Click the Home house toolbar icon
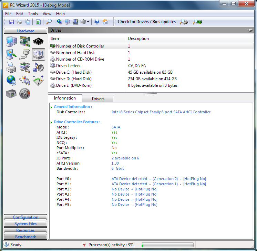The height and width of the screenshot is (251, 257). point(105,22)
